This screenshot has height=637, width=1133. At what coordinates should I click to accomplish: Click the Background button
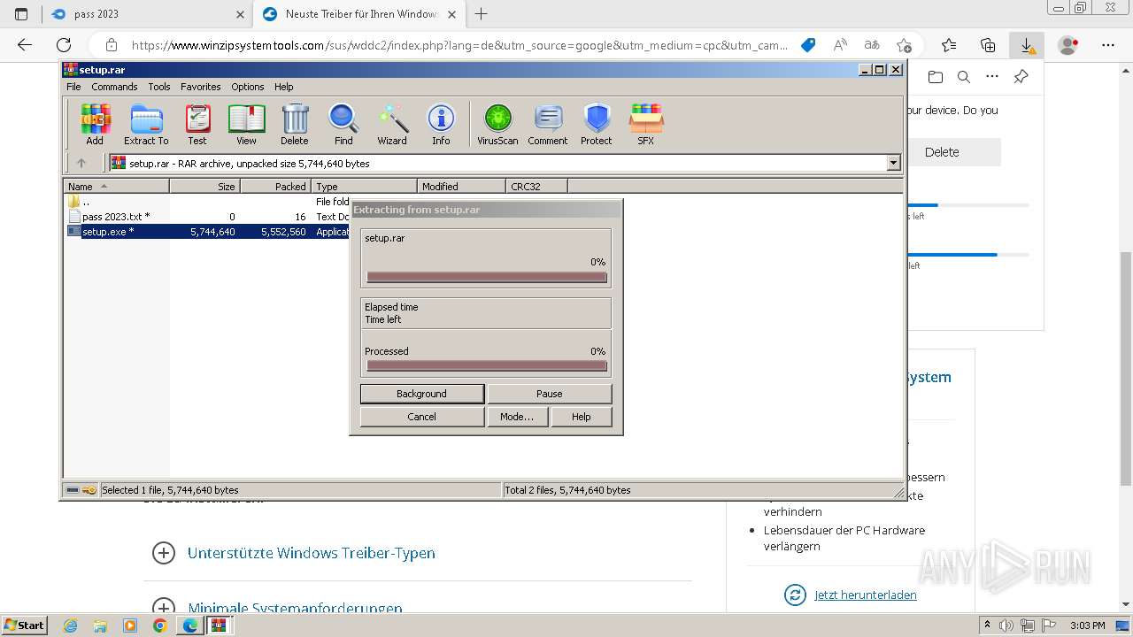click(421, 394)
